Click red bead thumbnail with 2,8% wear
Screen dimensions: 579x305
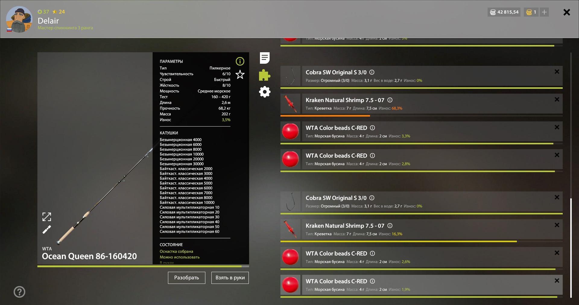[x=290, y=159]
